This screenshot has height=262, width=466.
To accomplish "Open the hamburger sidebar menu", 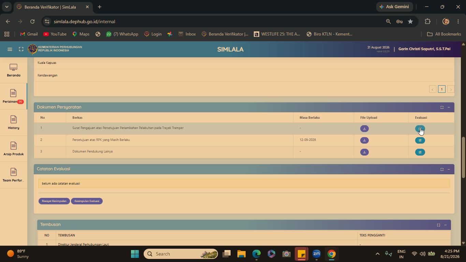I will [10, 49].
